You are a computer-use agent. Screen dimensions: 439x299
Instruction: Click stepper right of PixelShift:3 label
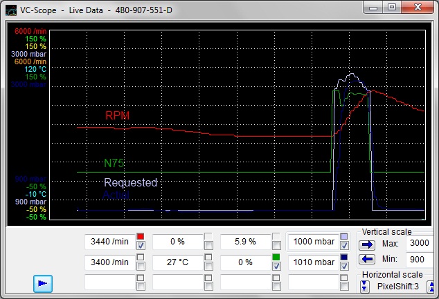[x=430, y=286]
